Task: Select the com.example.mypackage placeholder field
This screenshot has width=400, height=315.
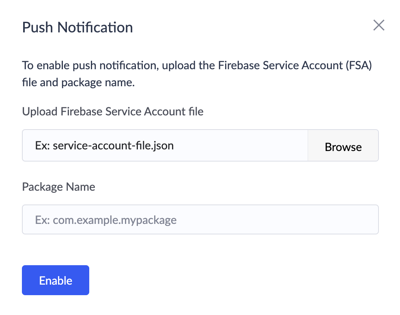Action: click(x=200, y=219)
